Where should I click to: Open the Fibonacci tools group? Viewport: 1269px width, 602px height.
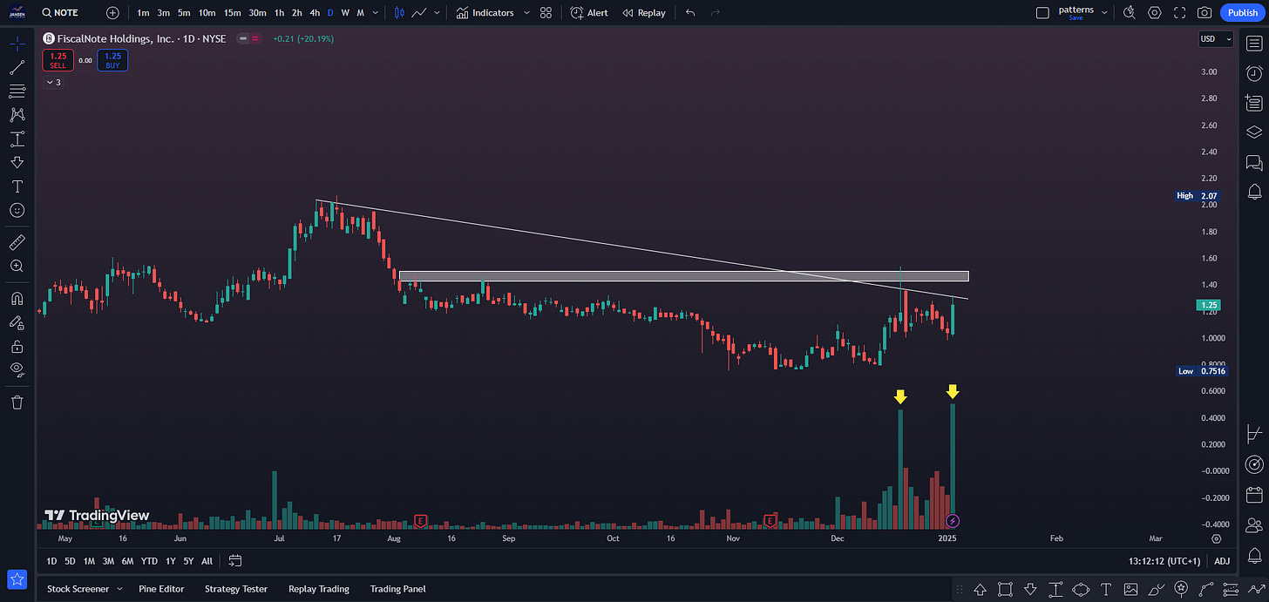point(17,91)
